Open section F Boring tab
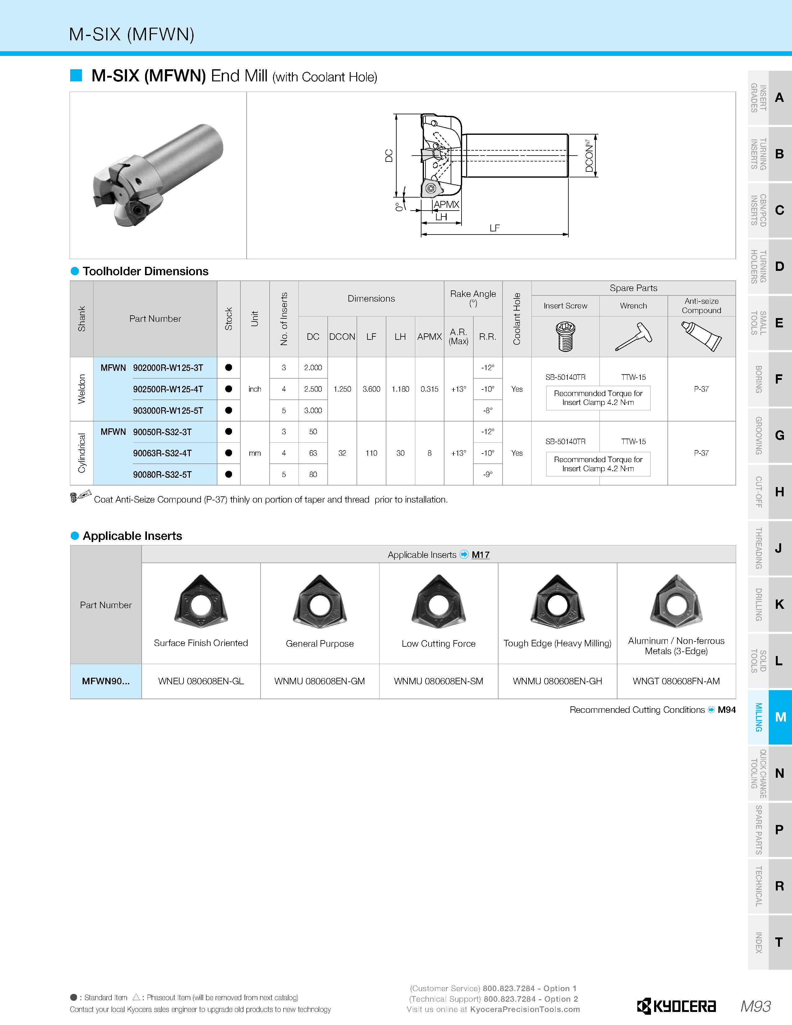The width and height of the screenshot is (792, 1025). 770,379
